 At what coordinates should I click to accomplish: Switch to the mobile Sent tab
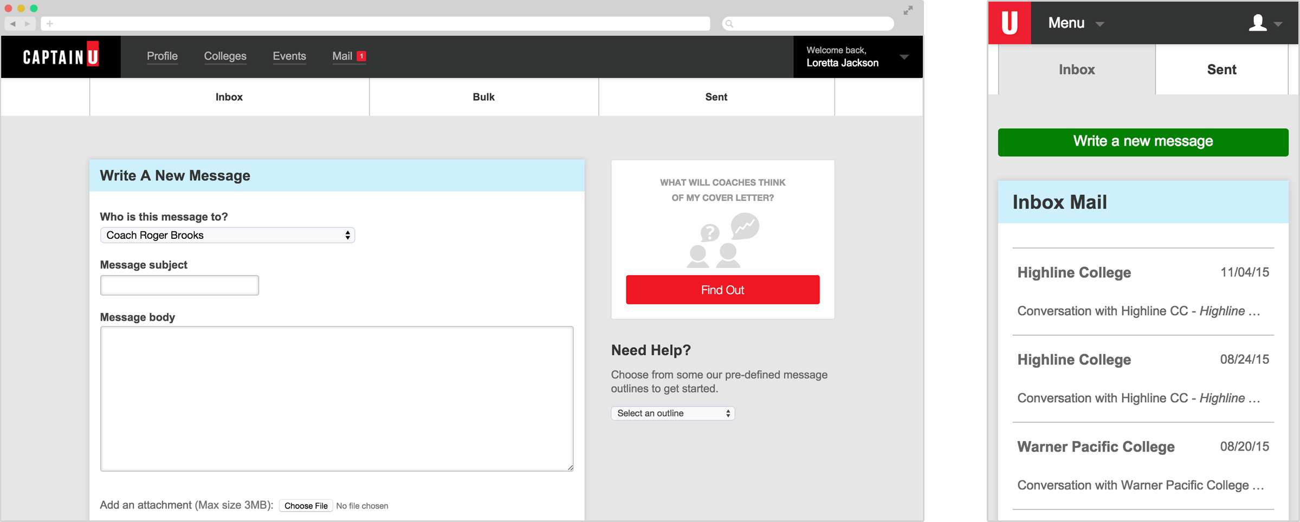pos(1221,70)
